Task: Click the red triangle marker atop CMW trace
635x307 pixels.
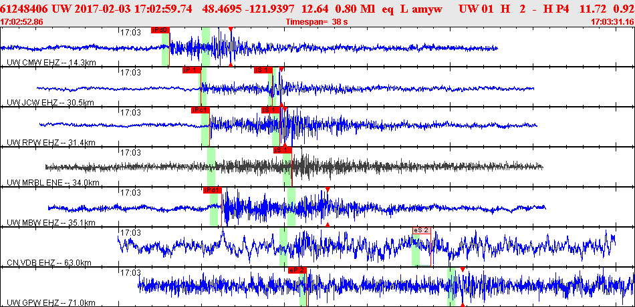Action: [231, 29]
